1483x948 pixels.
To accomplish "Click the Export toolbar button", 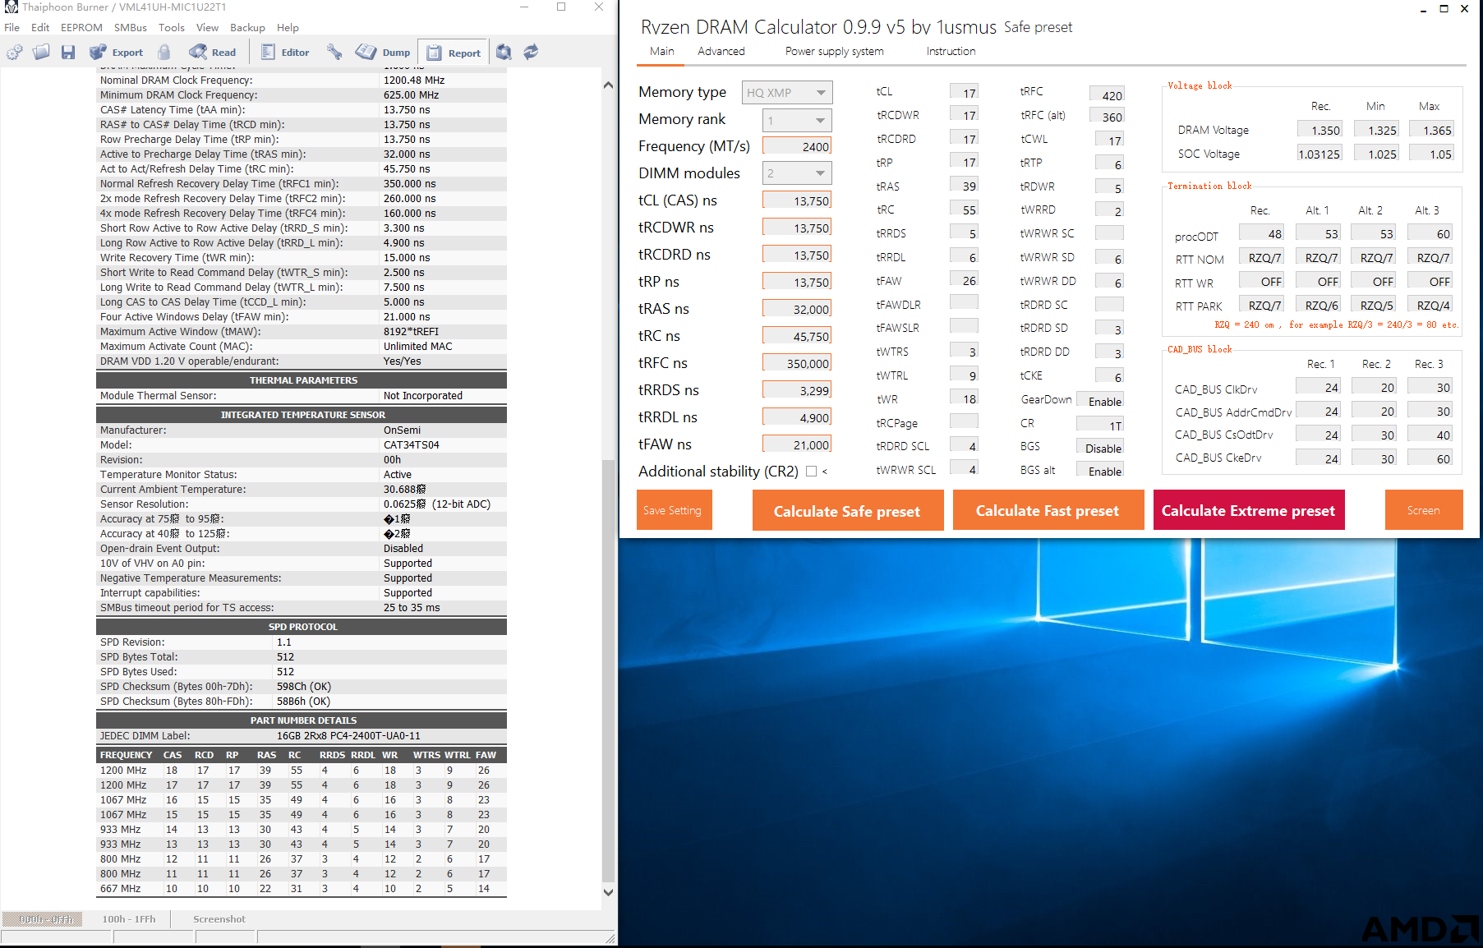I will (116, 53).
